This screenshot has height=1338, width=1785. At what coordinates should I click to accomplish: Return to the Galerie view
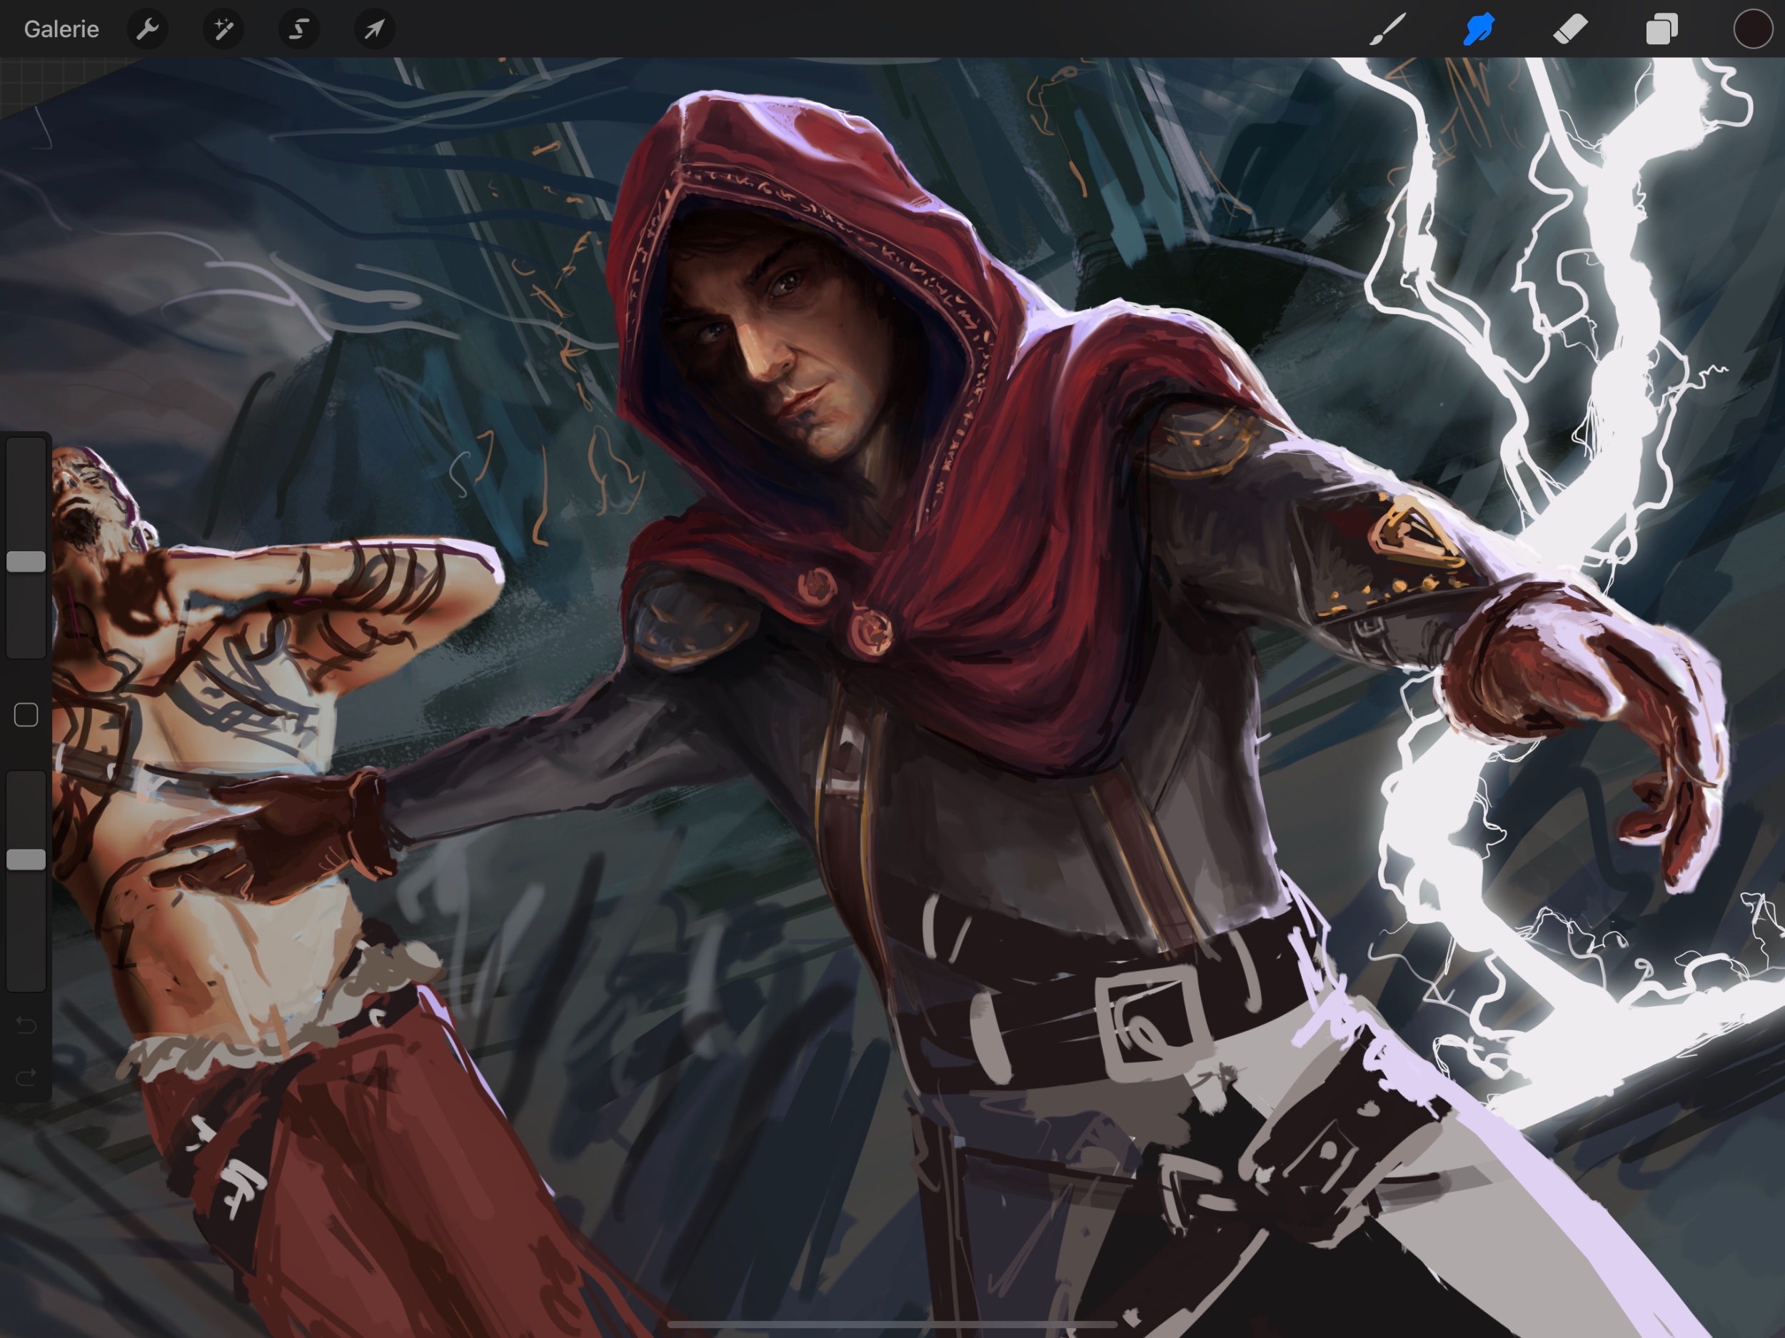[61, 30]
